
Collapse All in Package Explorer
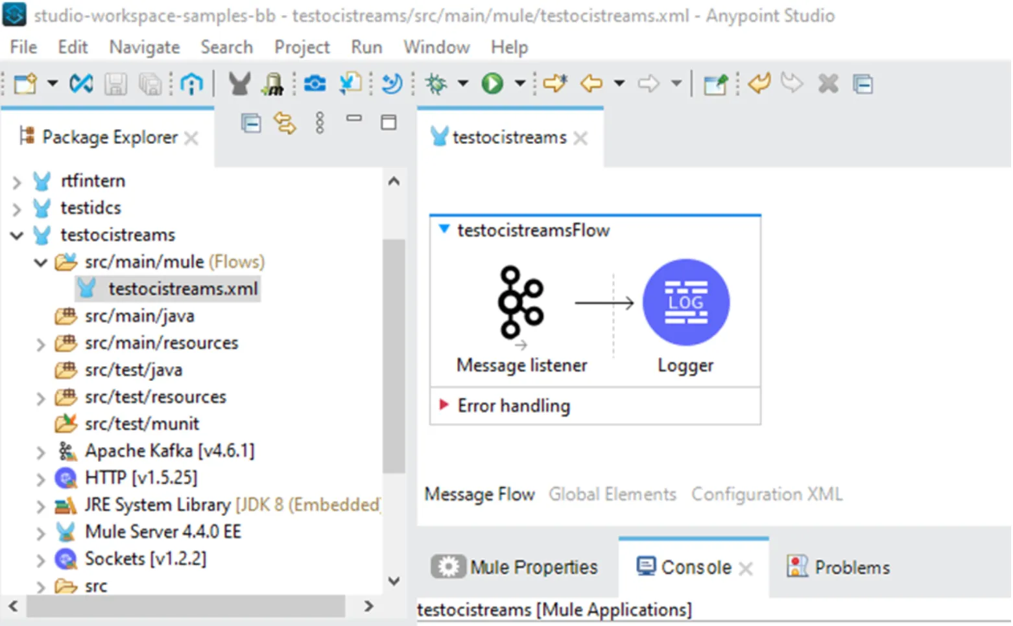click(250, 122)
